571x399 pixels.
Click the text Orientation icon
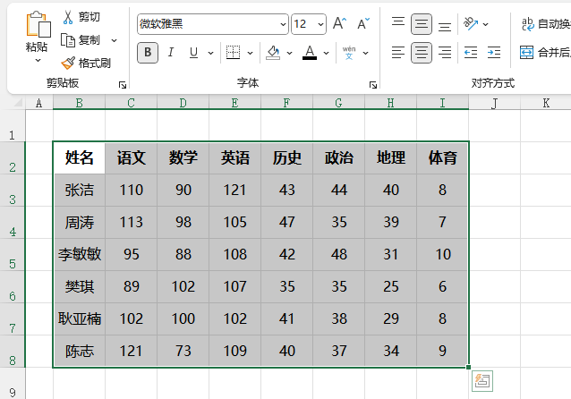pos(471,24)
